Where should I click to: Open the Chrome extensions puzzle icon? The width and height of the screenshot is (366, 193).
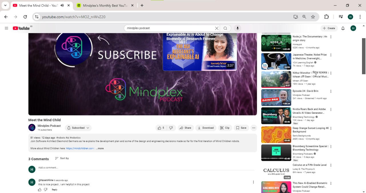tap(326, 17)
